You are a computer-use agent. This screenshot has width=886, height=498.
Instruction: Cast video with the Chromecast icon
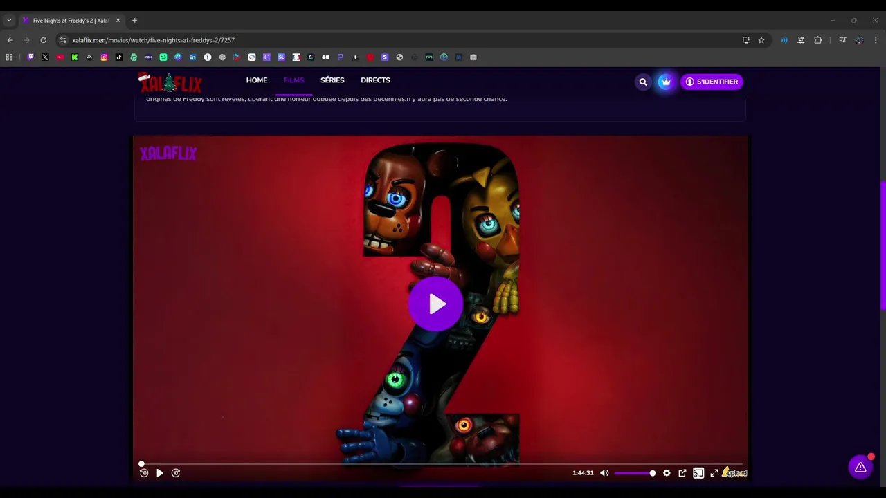698,473
